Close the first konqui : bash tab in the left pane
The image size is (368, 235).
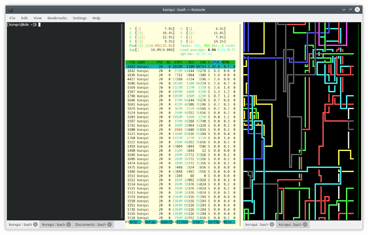click(35, 224)
